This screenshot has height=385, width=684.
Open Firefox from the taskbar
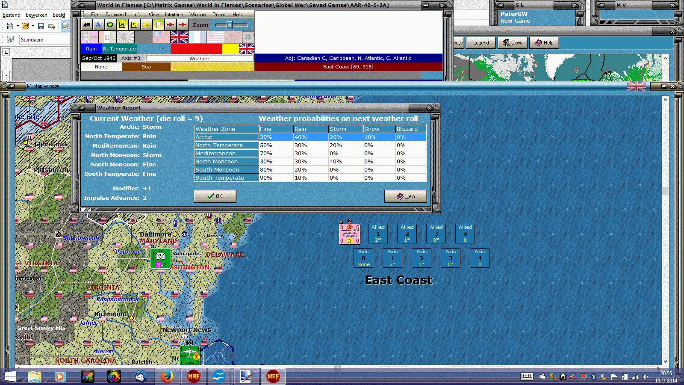point(167,376)
